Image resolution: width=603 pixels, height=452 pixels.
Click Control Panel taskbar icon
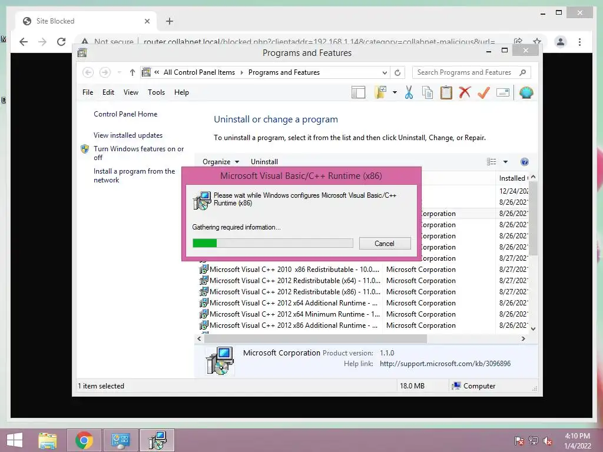click(121, 440)
